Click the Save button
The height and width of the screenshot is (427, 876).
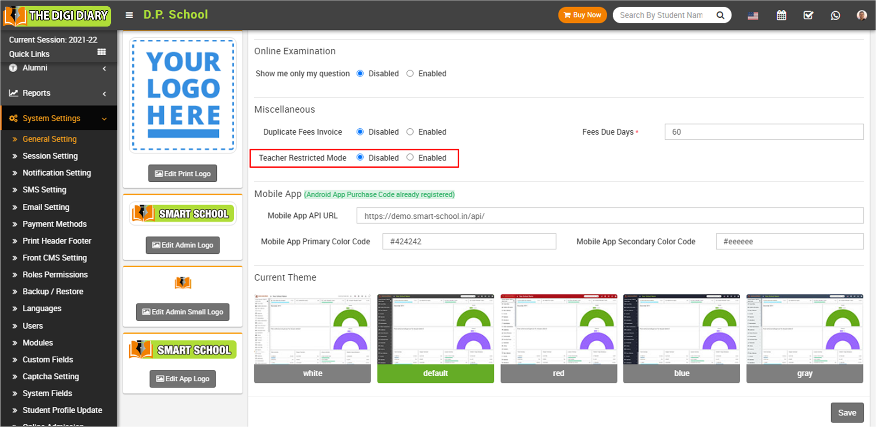click(x=847, y=412)
